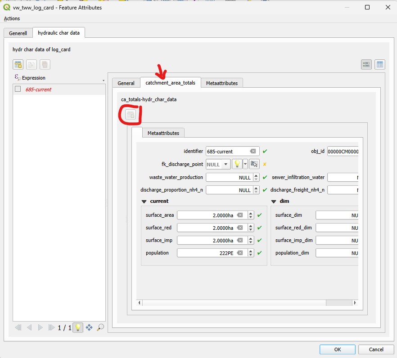The image size is (397, 358).
Task: Select the catchment_area_totals tab
Action: pos(170,83)
